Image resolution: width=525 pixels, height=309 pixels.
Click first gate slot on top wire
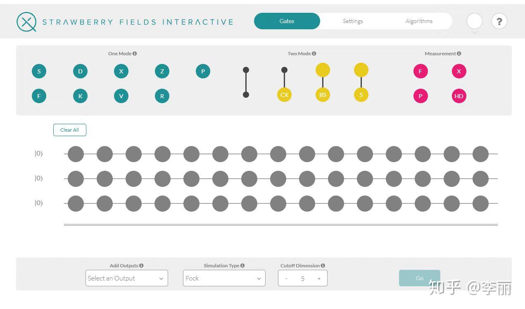pyautogui.click(x=76, y=154)
